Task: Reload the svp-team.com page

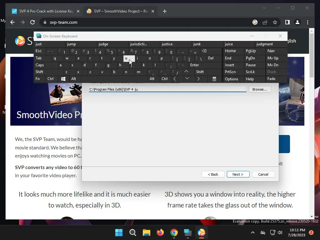Action: 32,22
